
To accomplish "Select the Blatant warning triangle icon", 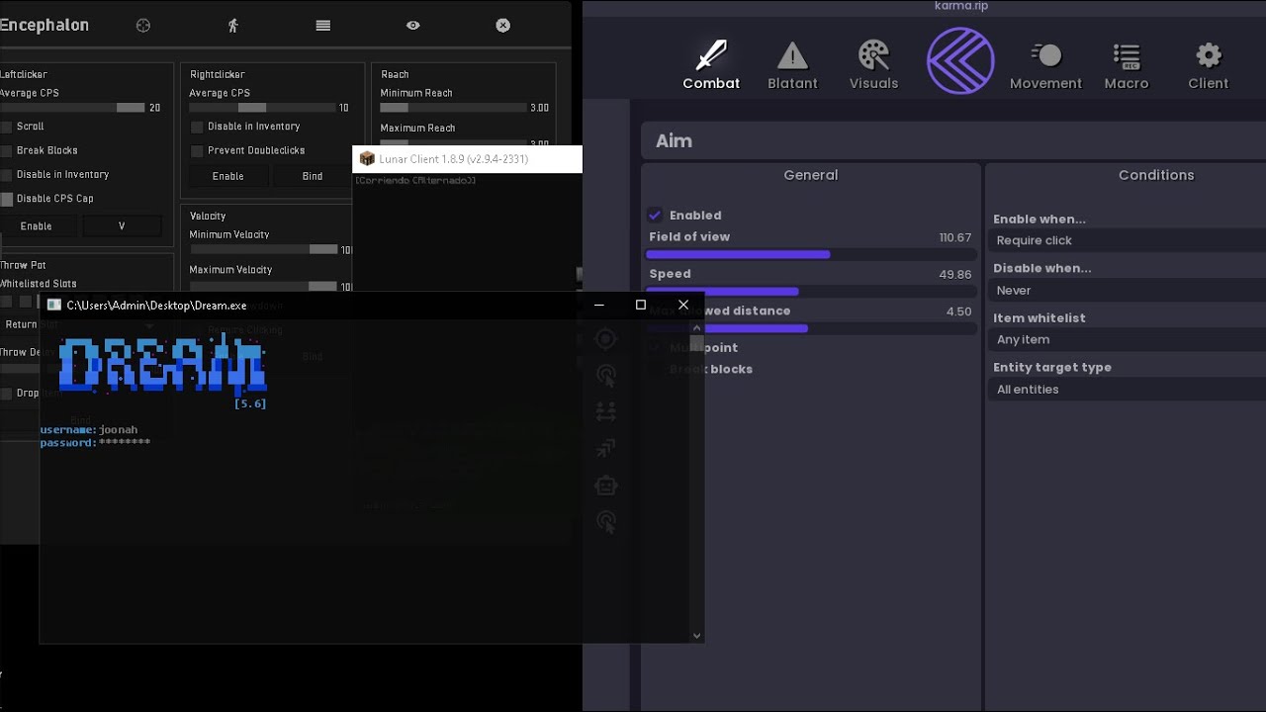I will pyautogui.click(x=792, y=55).
